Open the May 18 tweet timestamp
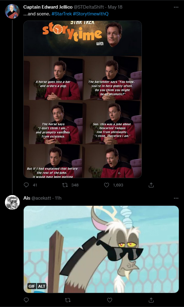Screen dimensions: 184x307 [115, 7]
